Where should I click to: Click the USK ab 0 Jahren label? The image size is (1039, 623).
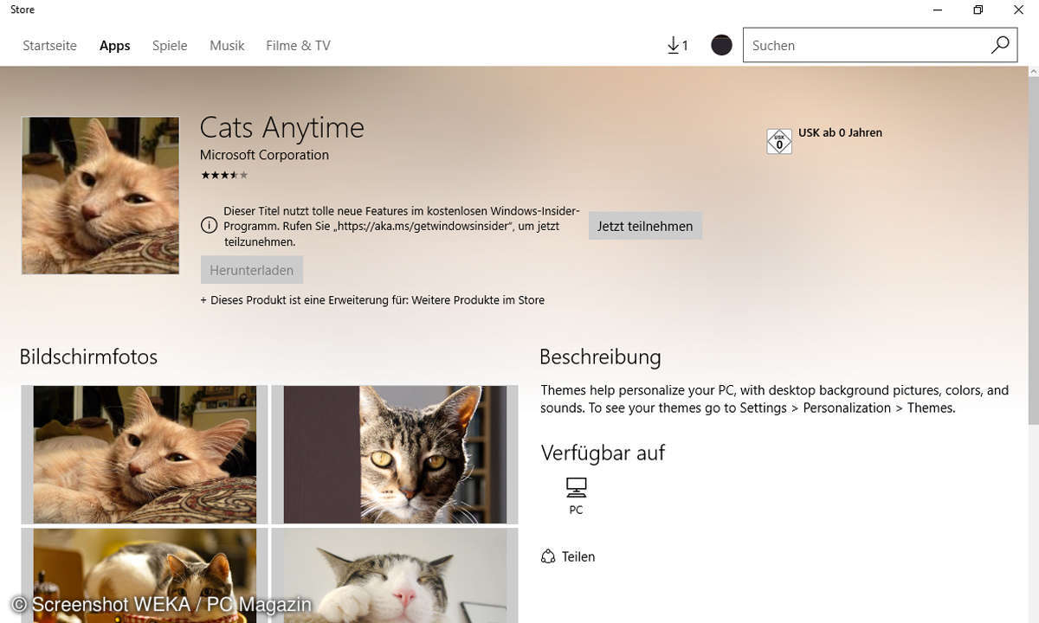(x=840, y=132)
